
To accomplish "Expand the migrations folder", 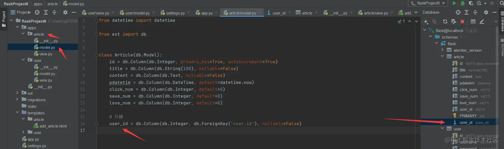I will pos(17,100).
